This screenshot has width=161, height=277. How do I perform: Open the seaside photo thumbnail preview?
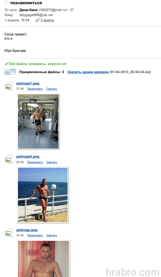pos(43,195)
